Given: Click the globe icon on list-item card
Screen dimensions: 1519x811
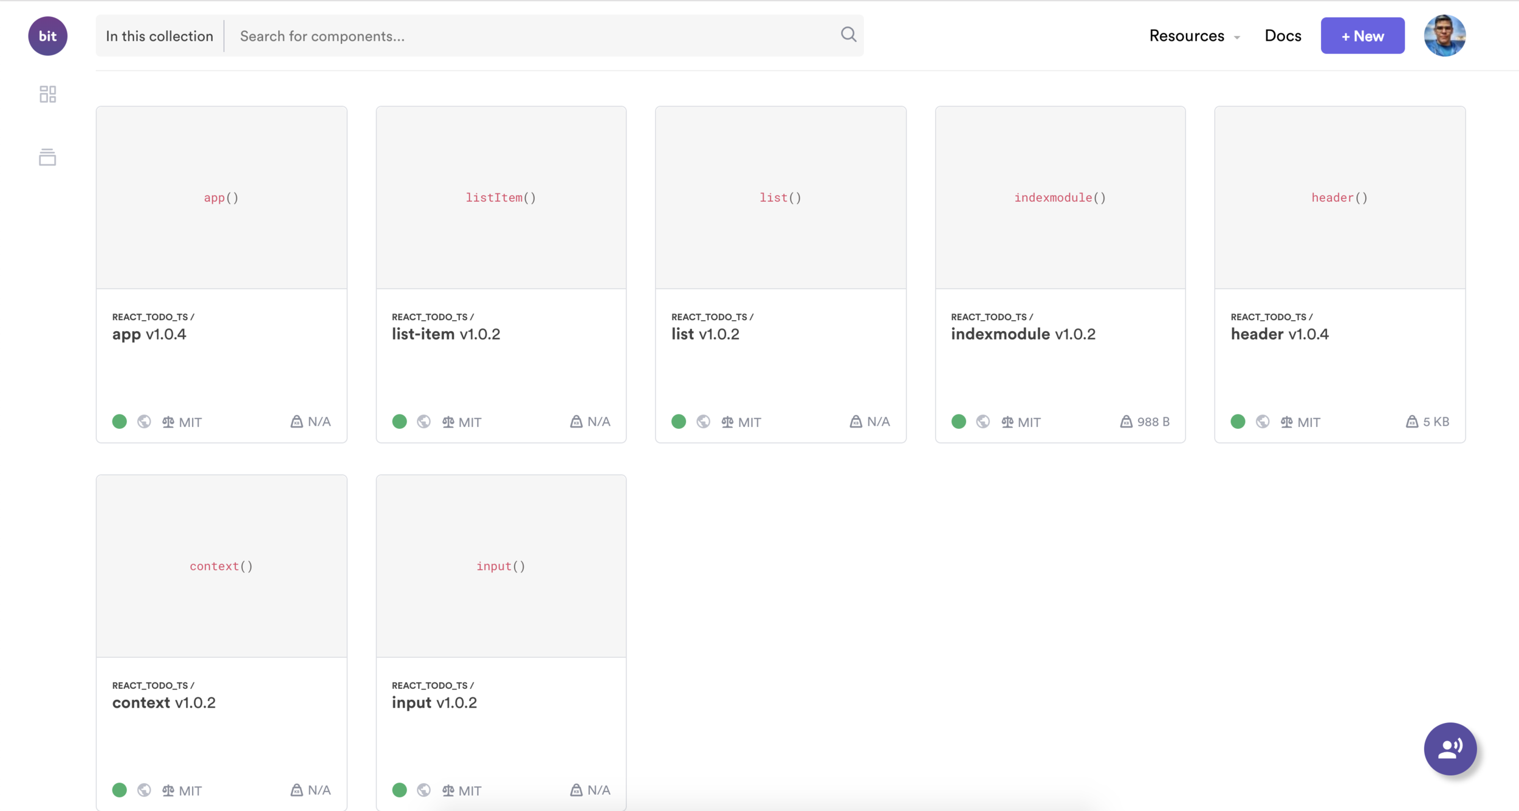Looking at the screenshot, I should coord(423,422).
